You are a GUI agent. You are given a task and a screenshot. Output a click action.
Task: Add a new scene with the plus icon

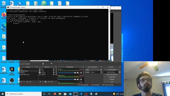coord(21,82)
